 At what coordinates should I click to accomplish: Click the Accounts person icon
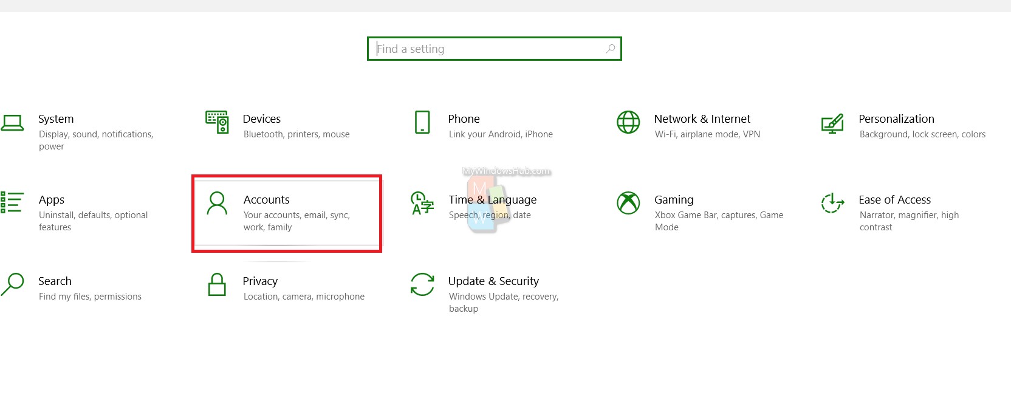[217, 203]
